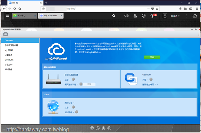Click the green start button
This screenshot has width=201, height=133.
152,57
